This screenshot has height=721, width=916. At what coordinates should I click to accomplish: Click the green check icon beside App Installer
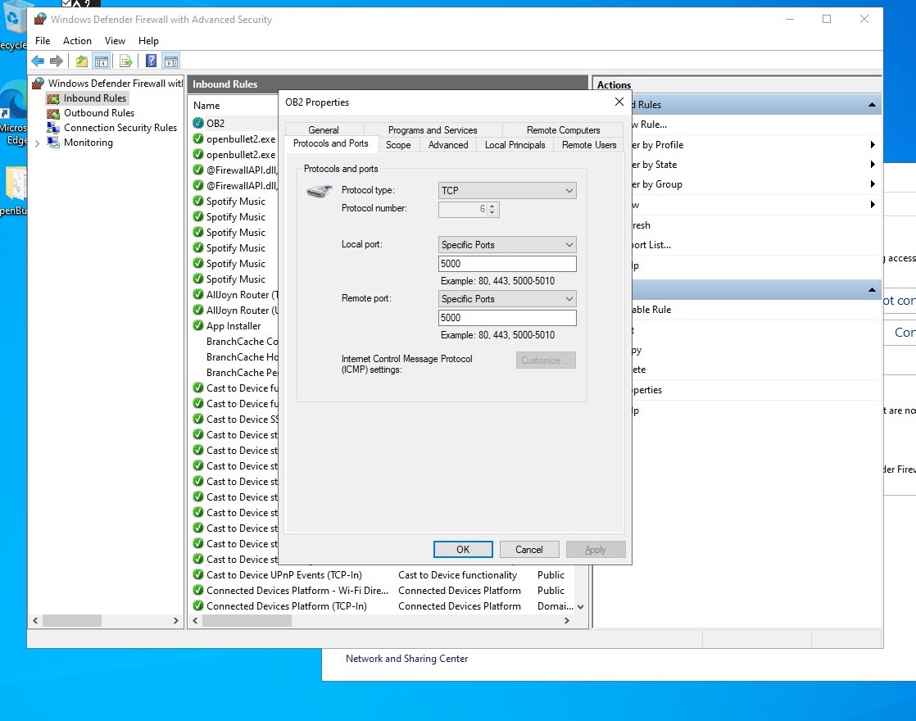pos(198,325)
